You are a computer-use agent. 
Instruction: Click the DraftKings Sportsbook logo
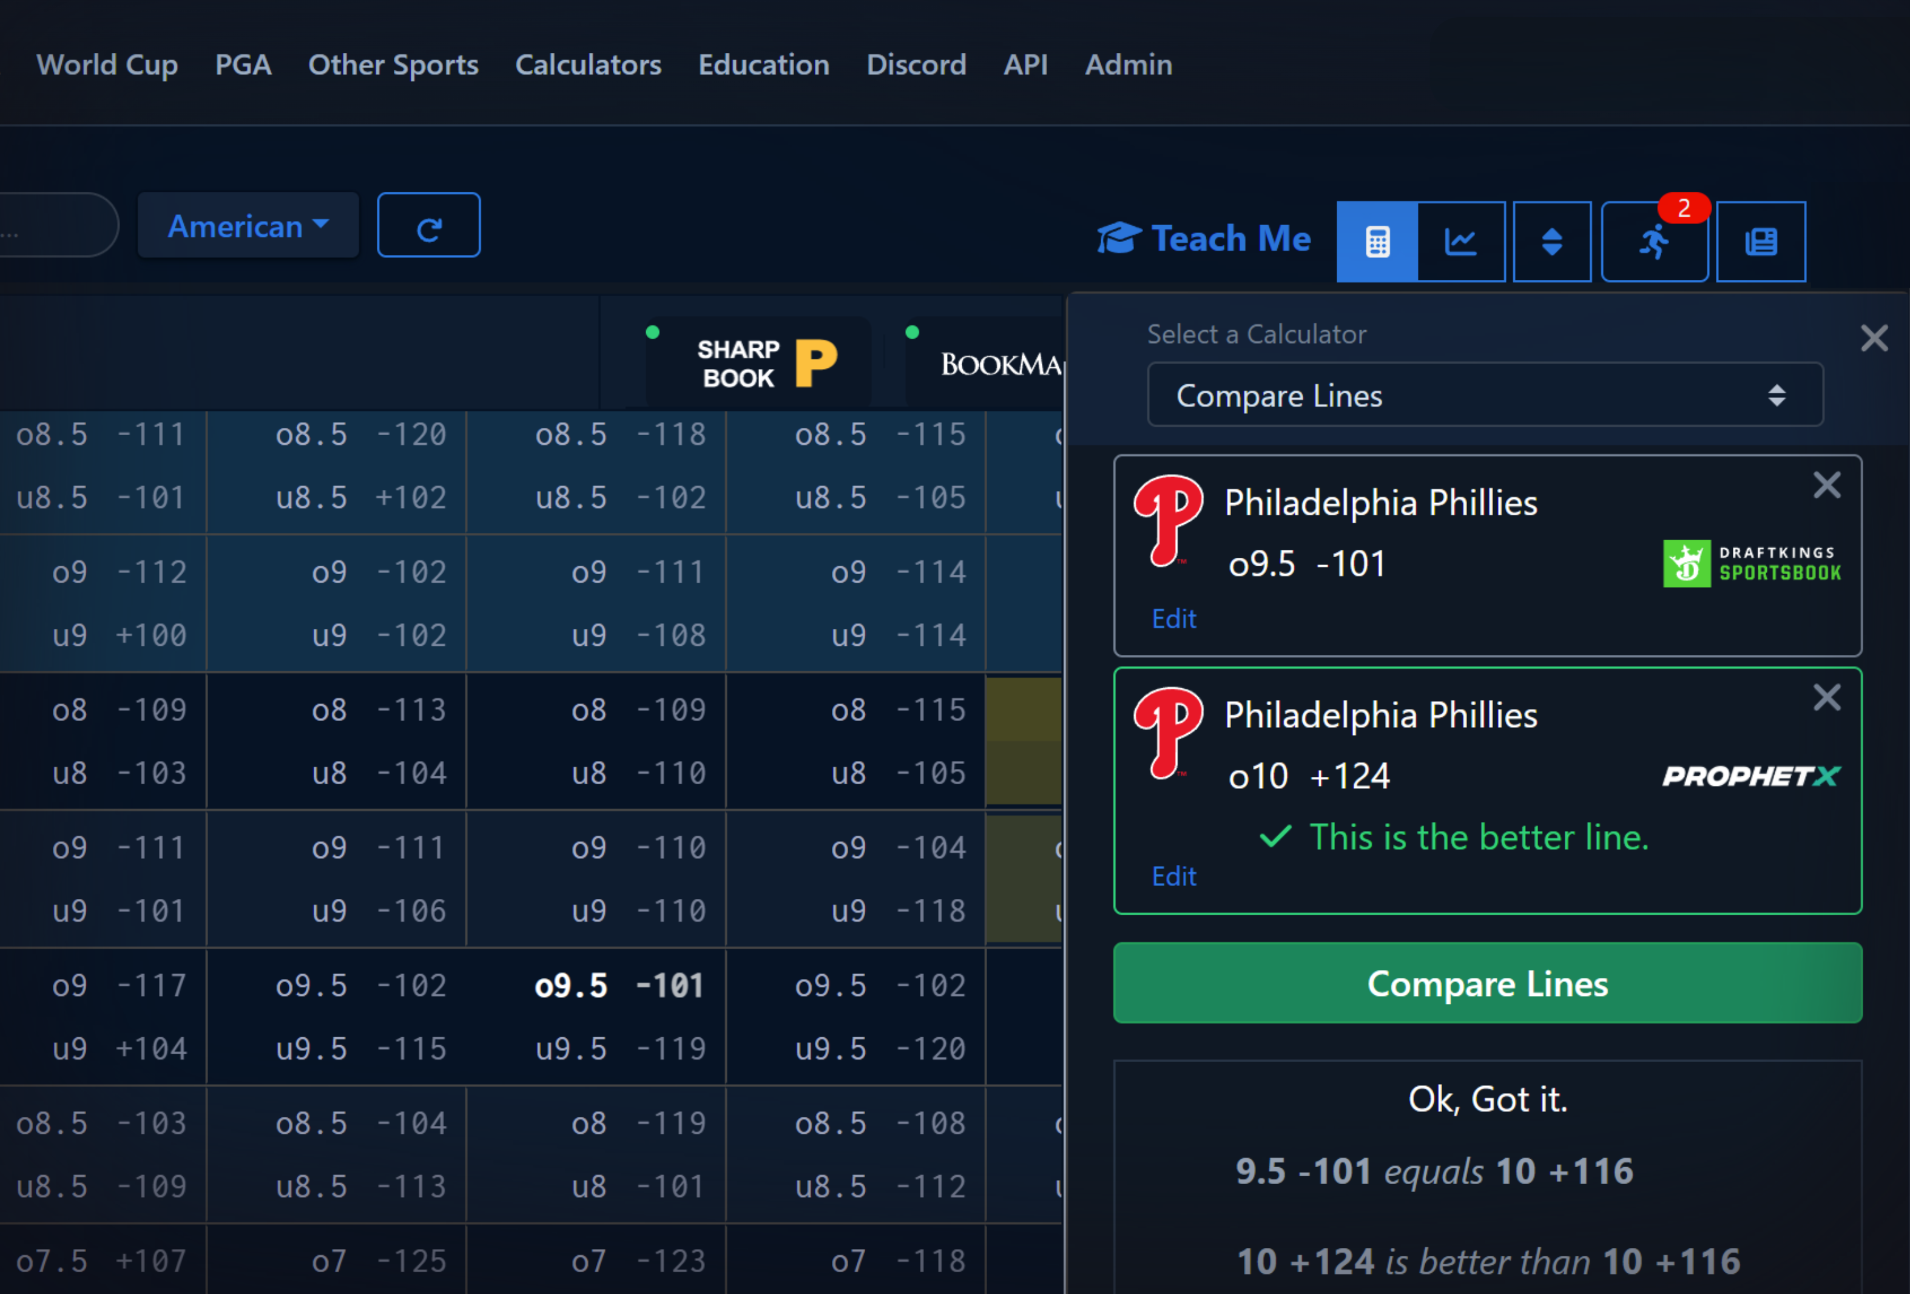[x=1752, y=564]
